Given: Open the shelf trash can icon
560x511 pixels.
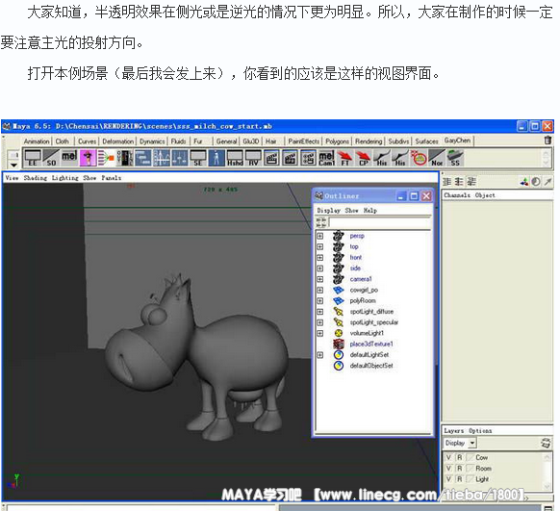Looking at the screenshot, I should (547, 141).
